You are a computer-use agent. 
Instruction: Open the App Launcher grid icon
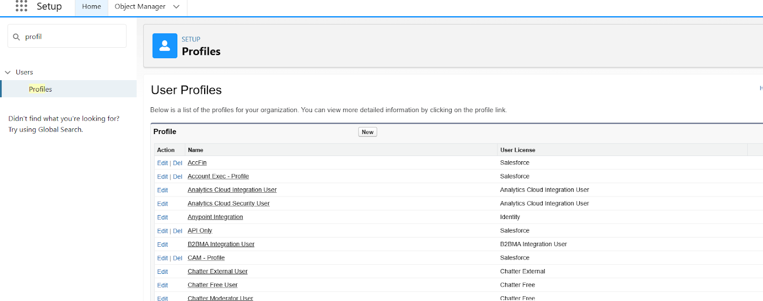pos(21,6)
